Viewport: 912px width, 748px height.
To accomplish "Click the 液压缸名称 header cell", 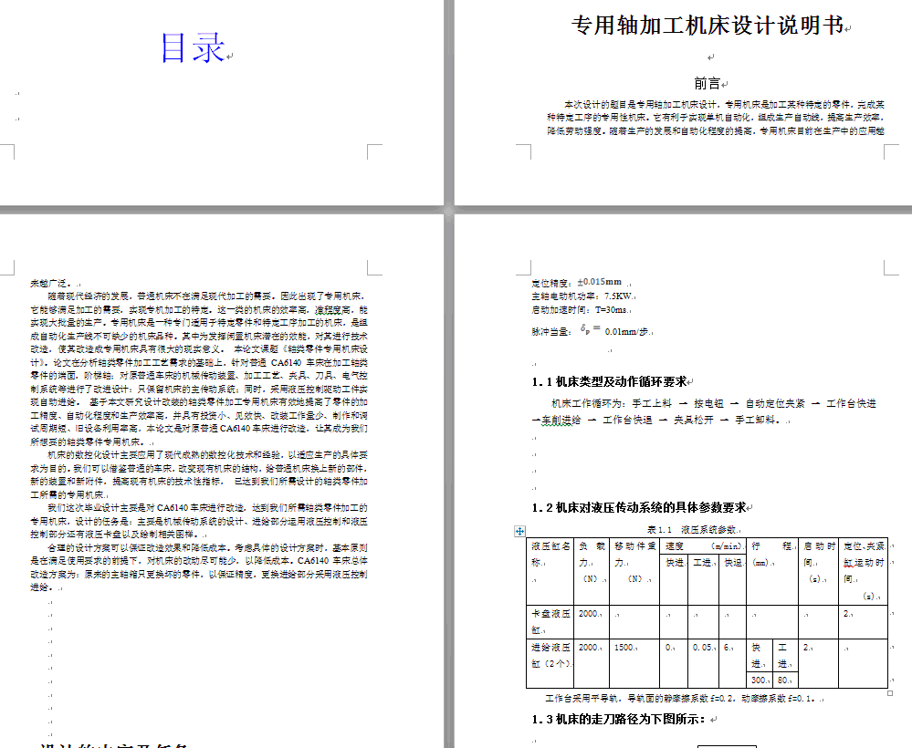I will click(x=550, y=571).
